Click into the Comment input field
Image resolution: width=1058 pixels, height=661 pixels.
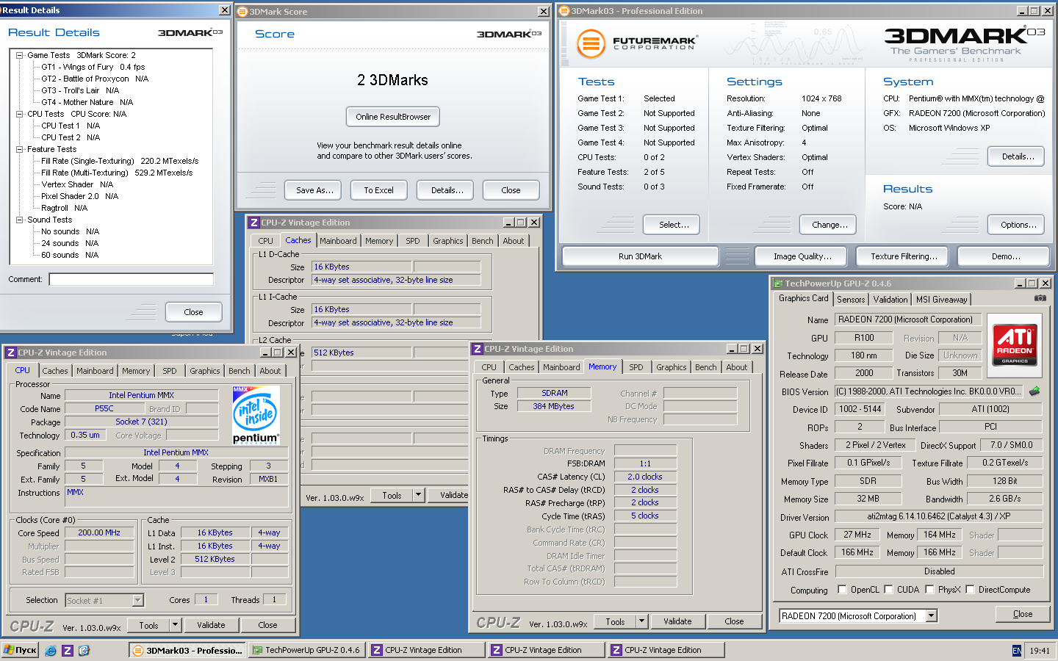click(132, 279)
